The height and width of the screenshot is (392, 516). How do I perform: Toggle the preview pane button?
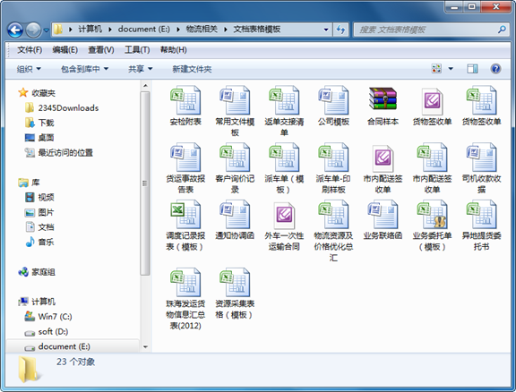pyautogui.click(x=472, y=69)
